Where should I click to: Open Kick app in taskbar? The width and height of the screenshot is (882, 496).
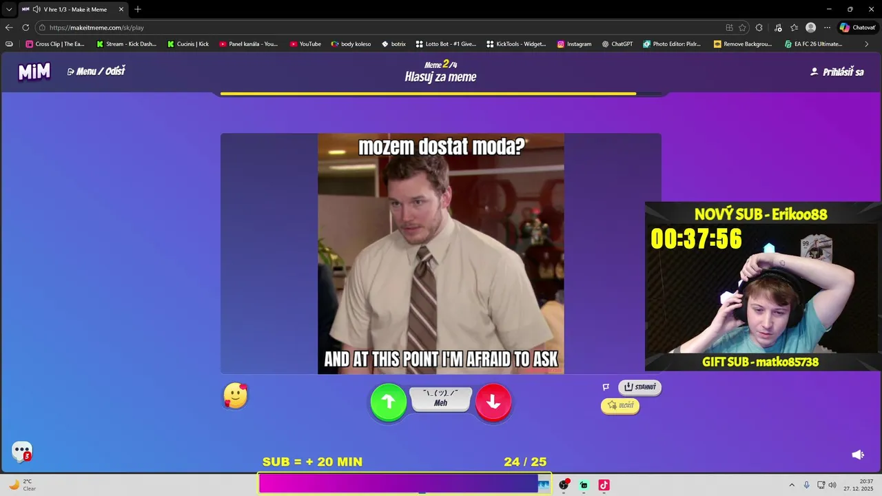coord(584,485)
